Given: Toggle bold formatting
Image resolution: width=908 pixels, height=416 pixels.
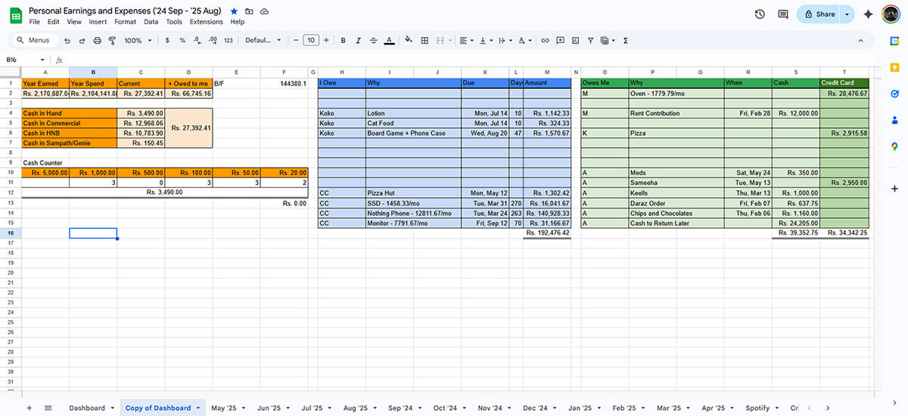Looking at the screenshot, I should coord(343,40).
